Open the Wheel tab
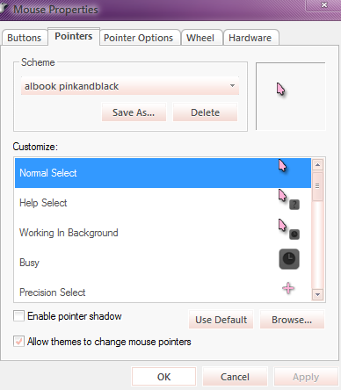The height and width of the screenshot is (390, 341). coord(200,38)
